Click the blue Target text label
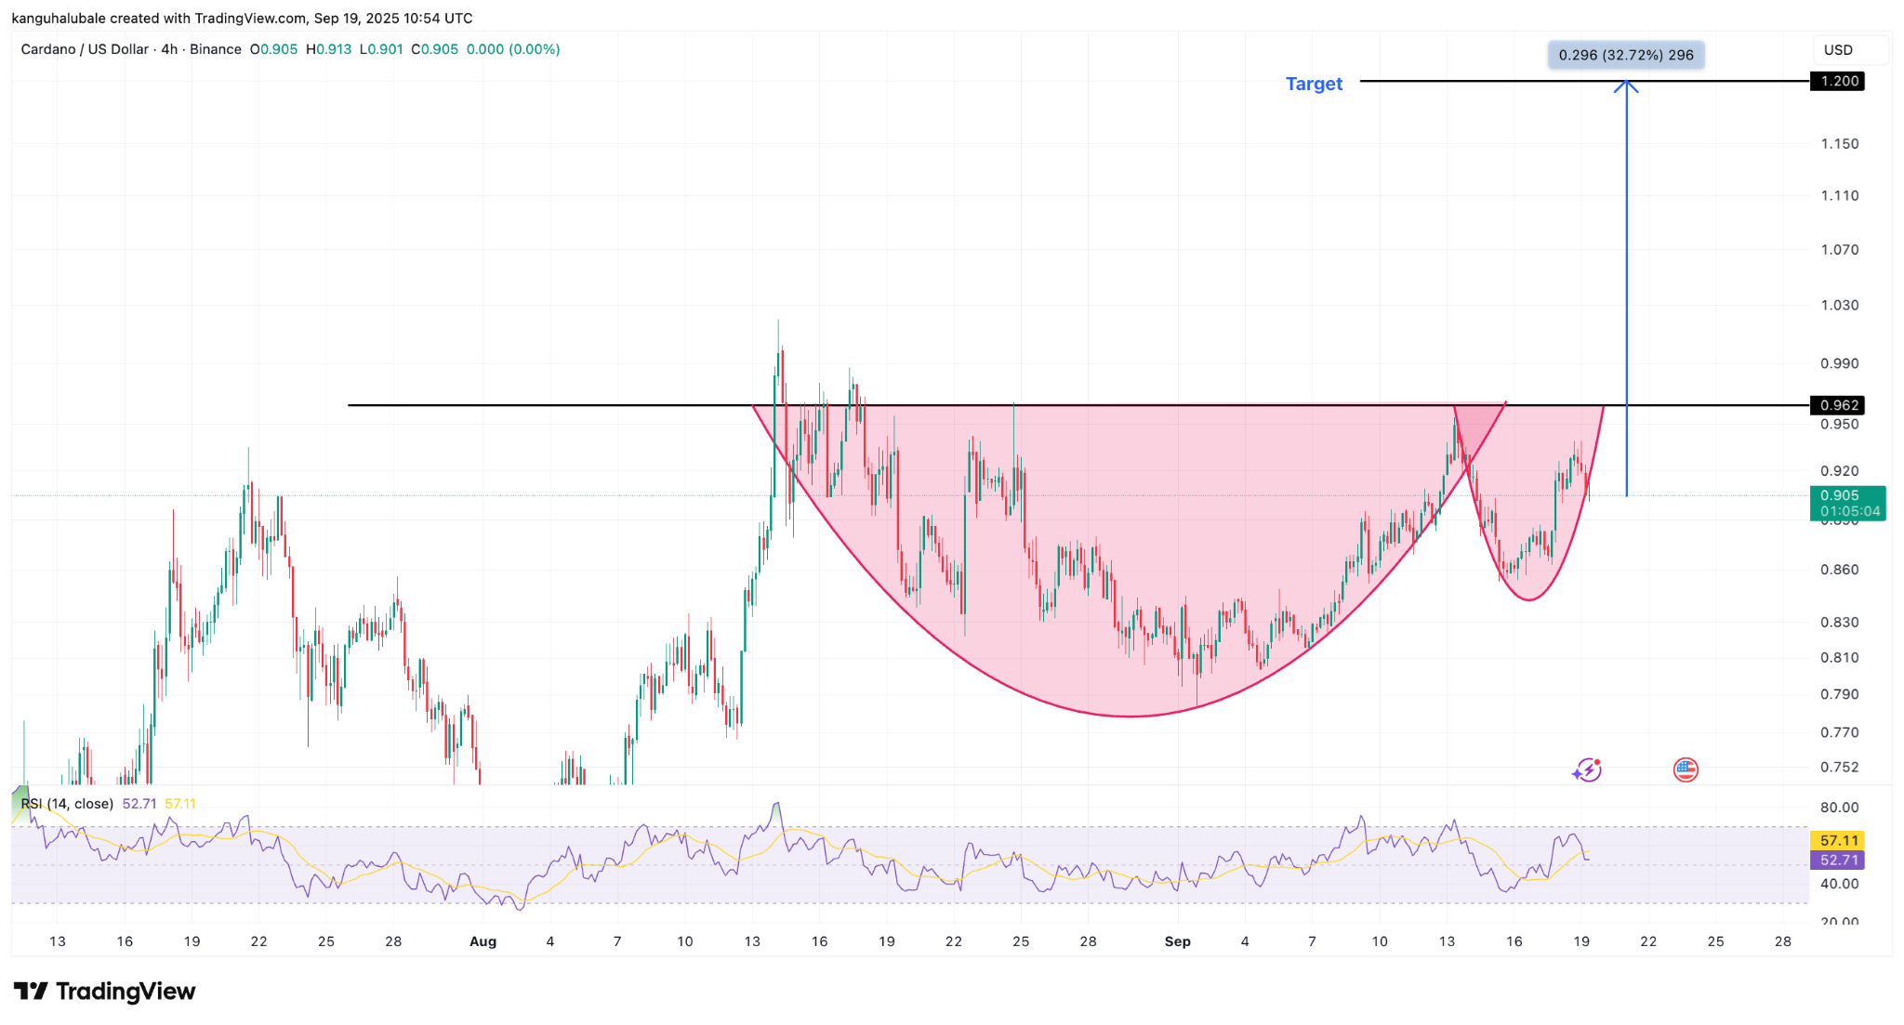The height and width of the screenshot is (1025, 1904). [x=1314, y=84]
